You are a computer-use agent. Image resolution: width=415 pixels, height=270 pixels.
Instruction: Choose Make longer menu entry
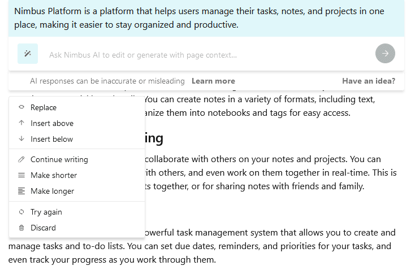click(x=77, y=191)
